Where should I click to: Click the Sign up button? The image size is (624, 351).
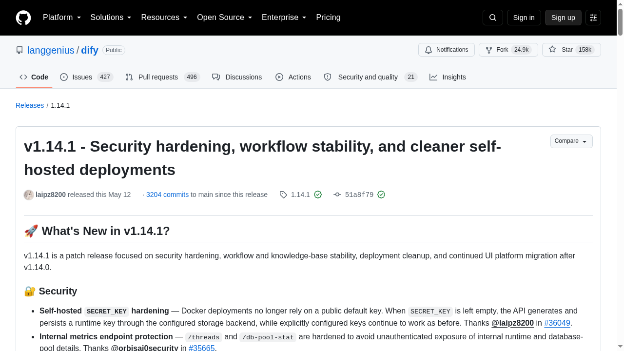click(x=563, y=18)
